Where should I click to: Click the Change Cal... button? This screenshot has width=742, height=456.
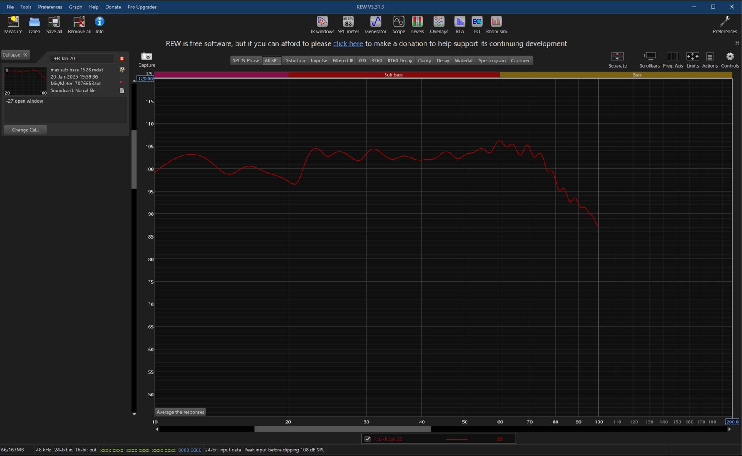[x=25, y=130]
